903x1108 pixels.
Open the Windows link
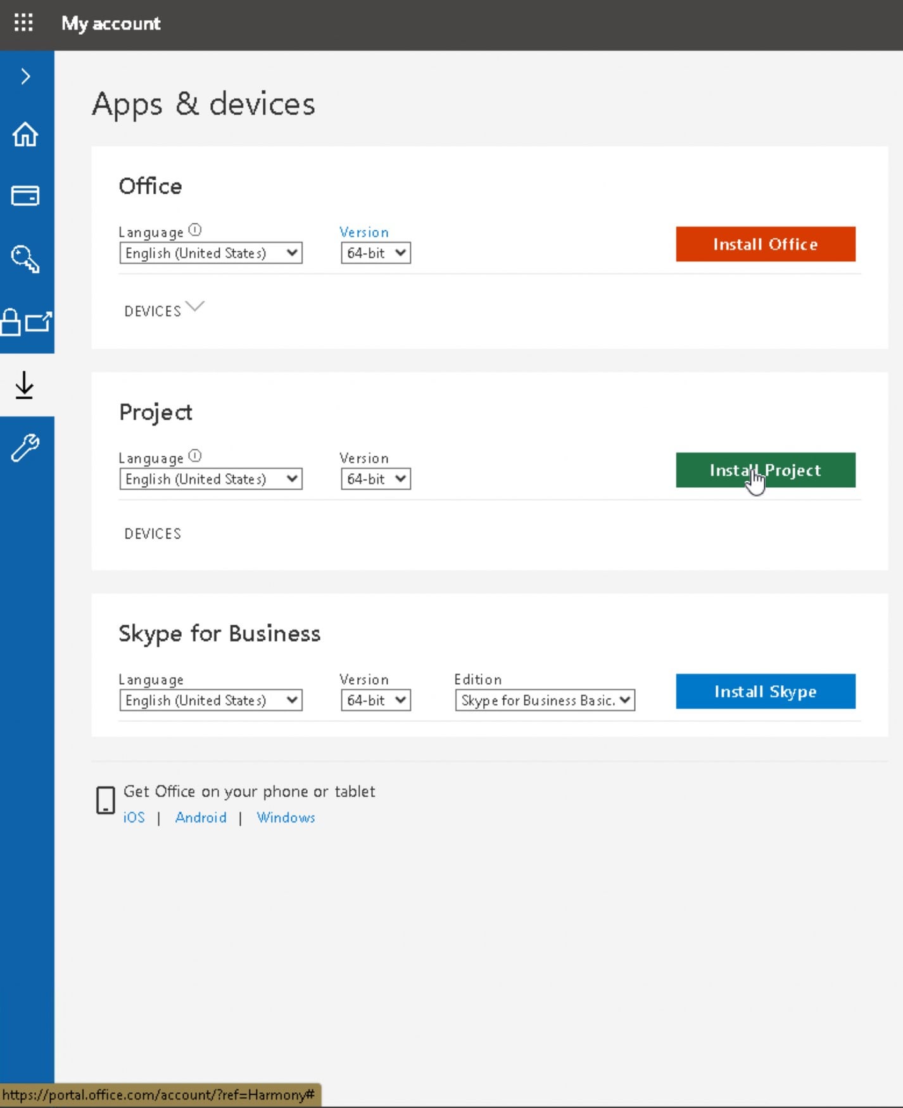pos(286,818)
